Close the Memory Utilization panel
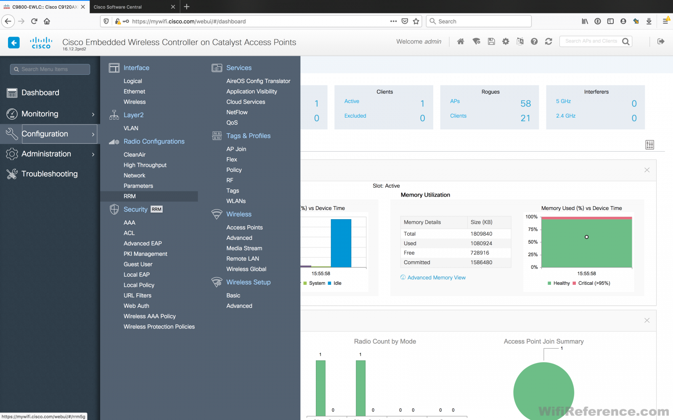The height and width of the screenshot is (420, 673). (x=647, y=170)
